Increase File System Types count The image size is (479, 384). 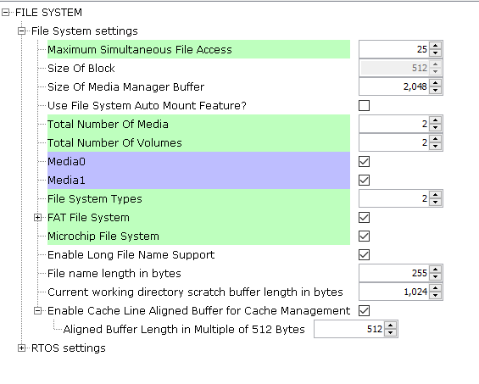(435, 195)
